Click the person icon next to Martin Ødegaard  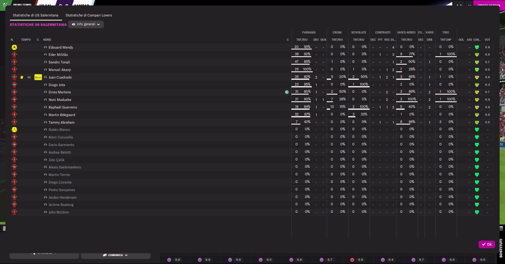pos(45,115)
